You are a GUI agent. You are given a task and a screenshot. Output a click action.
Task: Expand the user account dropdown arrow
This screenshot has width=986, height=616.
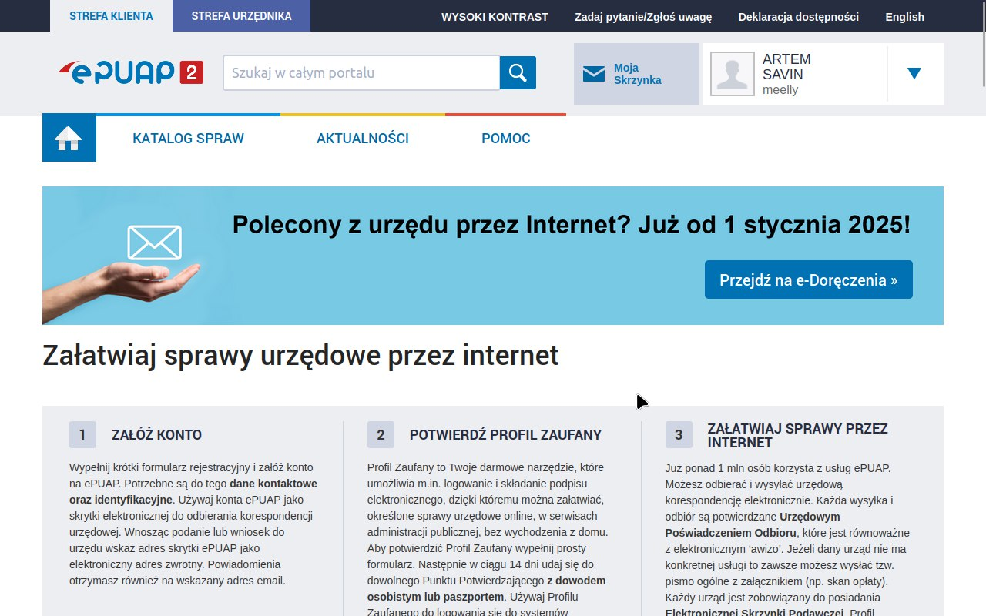[x=914, y=74]
